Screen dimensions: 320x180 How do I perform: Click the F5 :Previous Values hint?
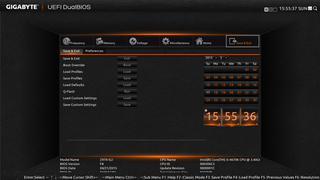[x=277, y=177]
